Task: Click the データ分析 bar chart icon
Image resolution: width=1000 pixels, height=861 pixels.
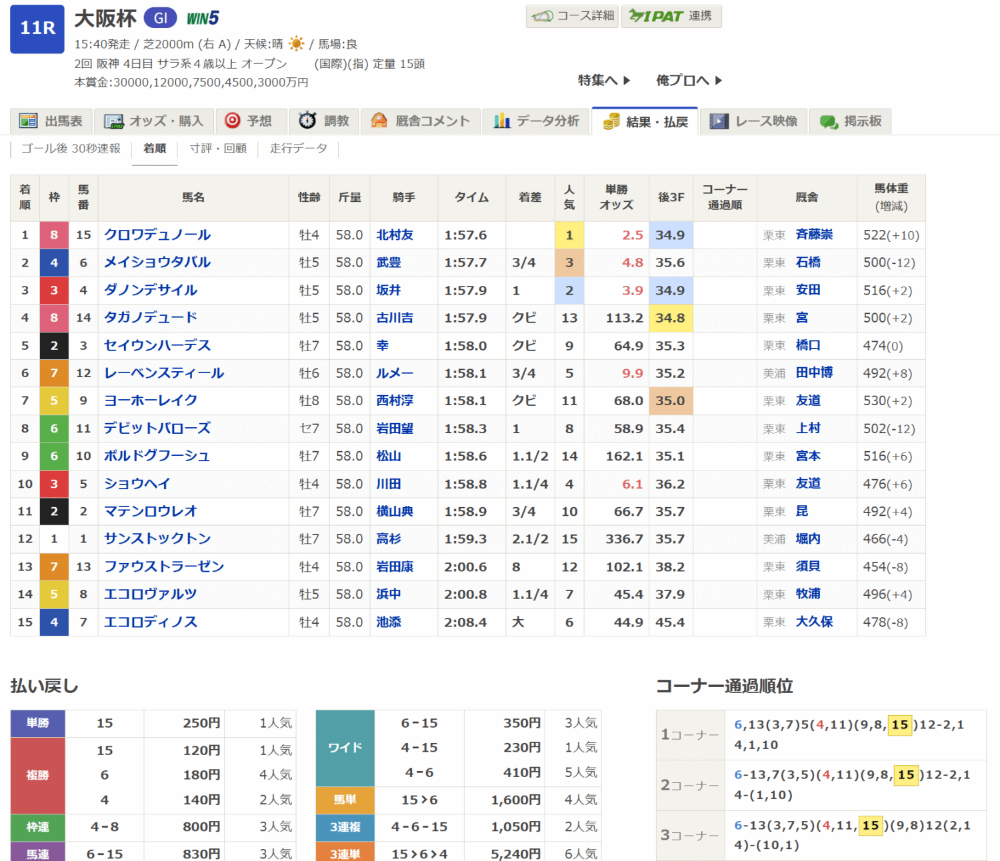Action: (501, 121)
